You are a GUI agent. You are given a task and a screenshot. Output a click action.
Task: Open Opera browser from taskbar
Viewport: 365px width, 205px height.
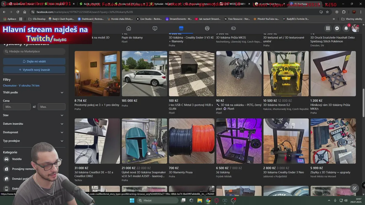pyautogui.click(x=216, y=200)
